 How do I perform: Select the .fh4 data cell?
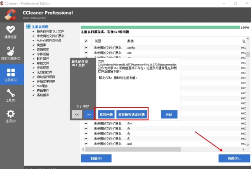[129, 124]
